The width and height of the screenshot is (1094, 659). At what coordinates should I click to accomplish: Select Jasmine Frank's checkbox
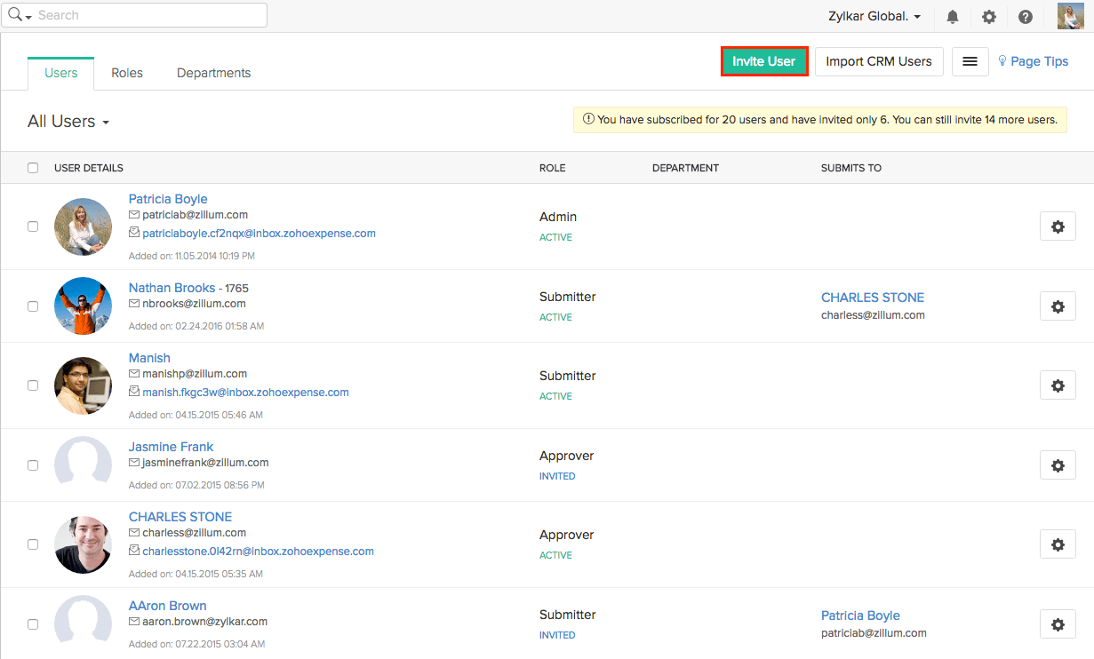point(33,465)
